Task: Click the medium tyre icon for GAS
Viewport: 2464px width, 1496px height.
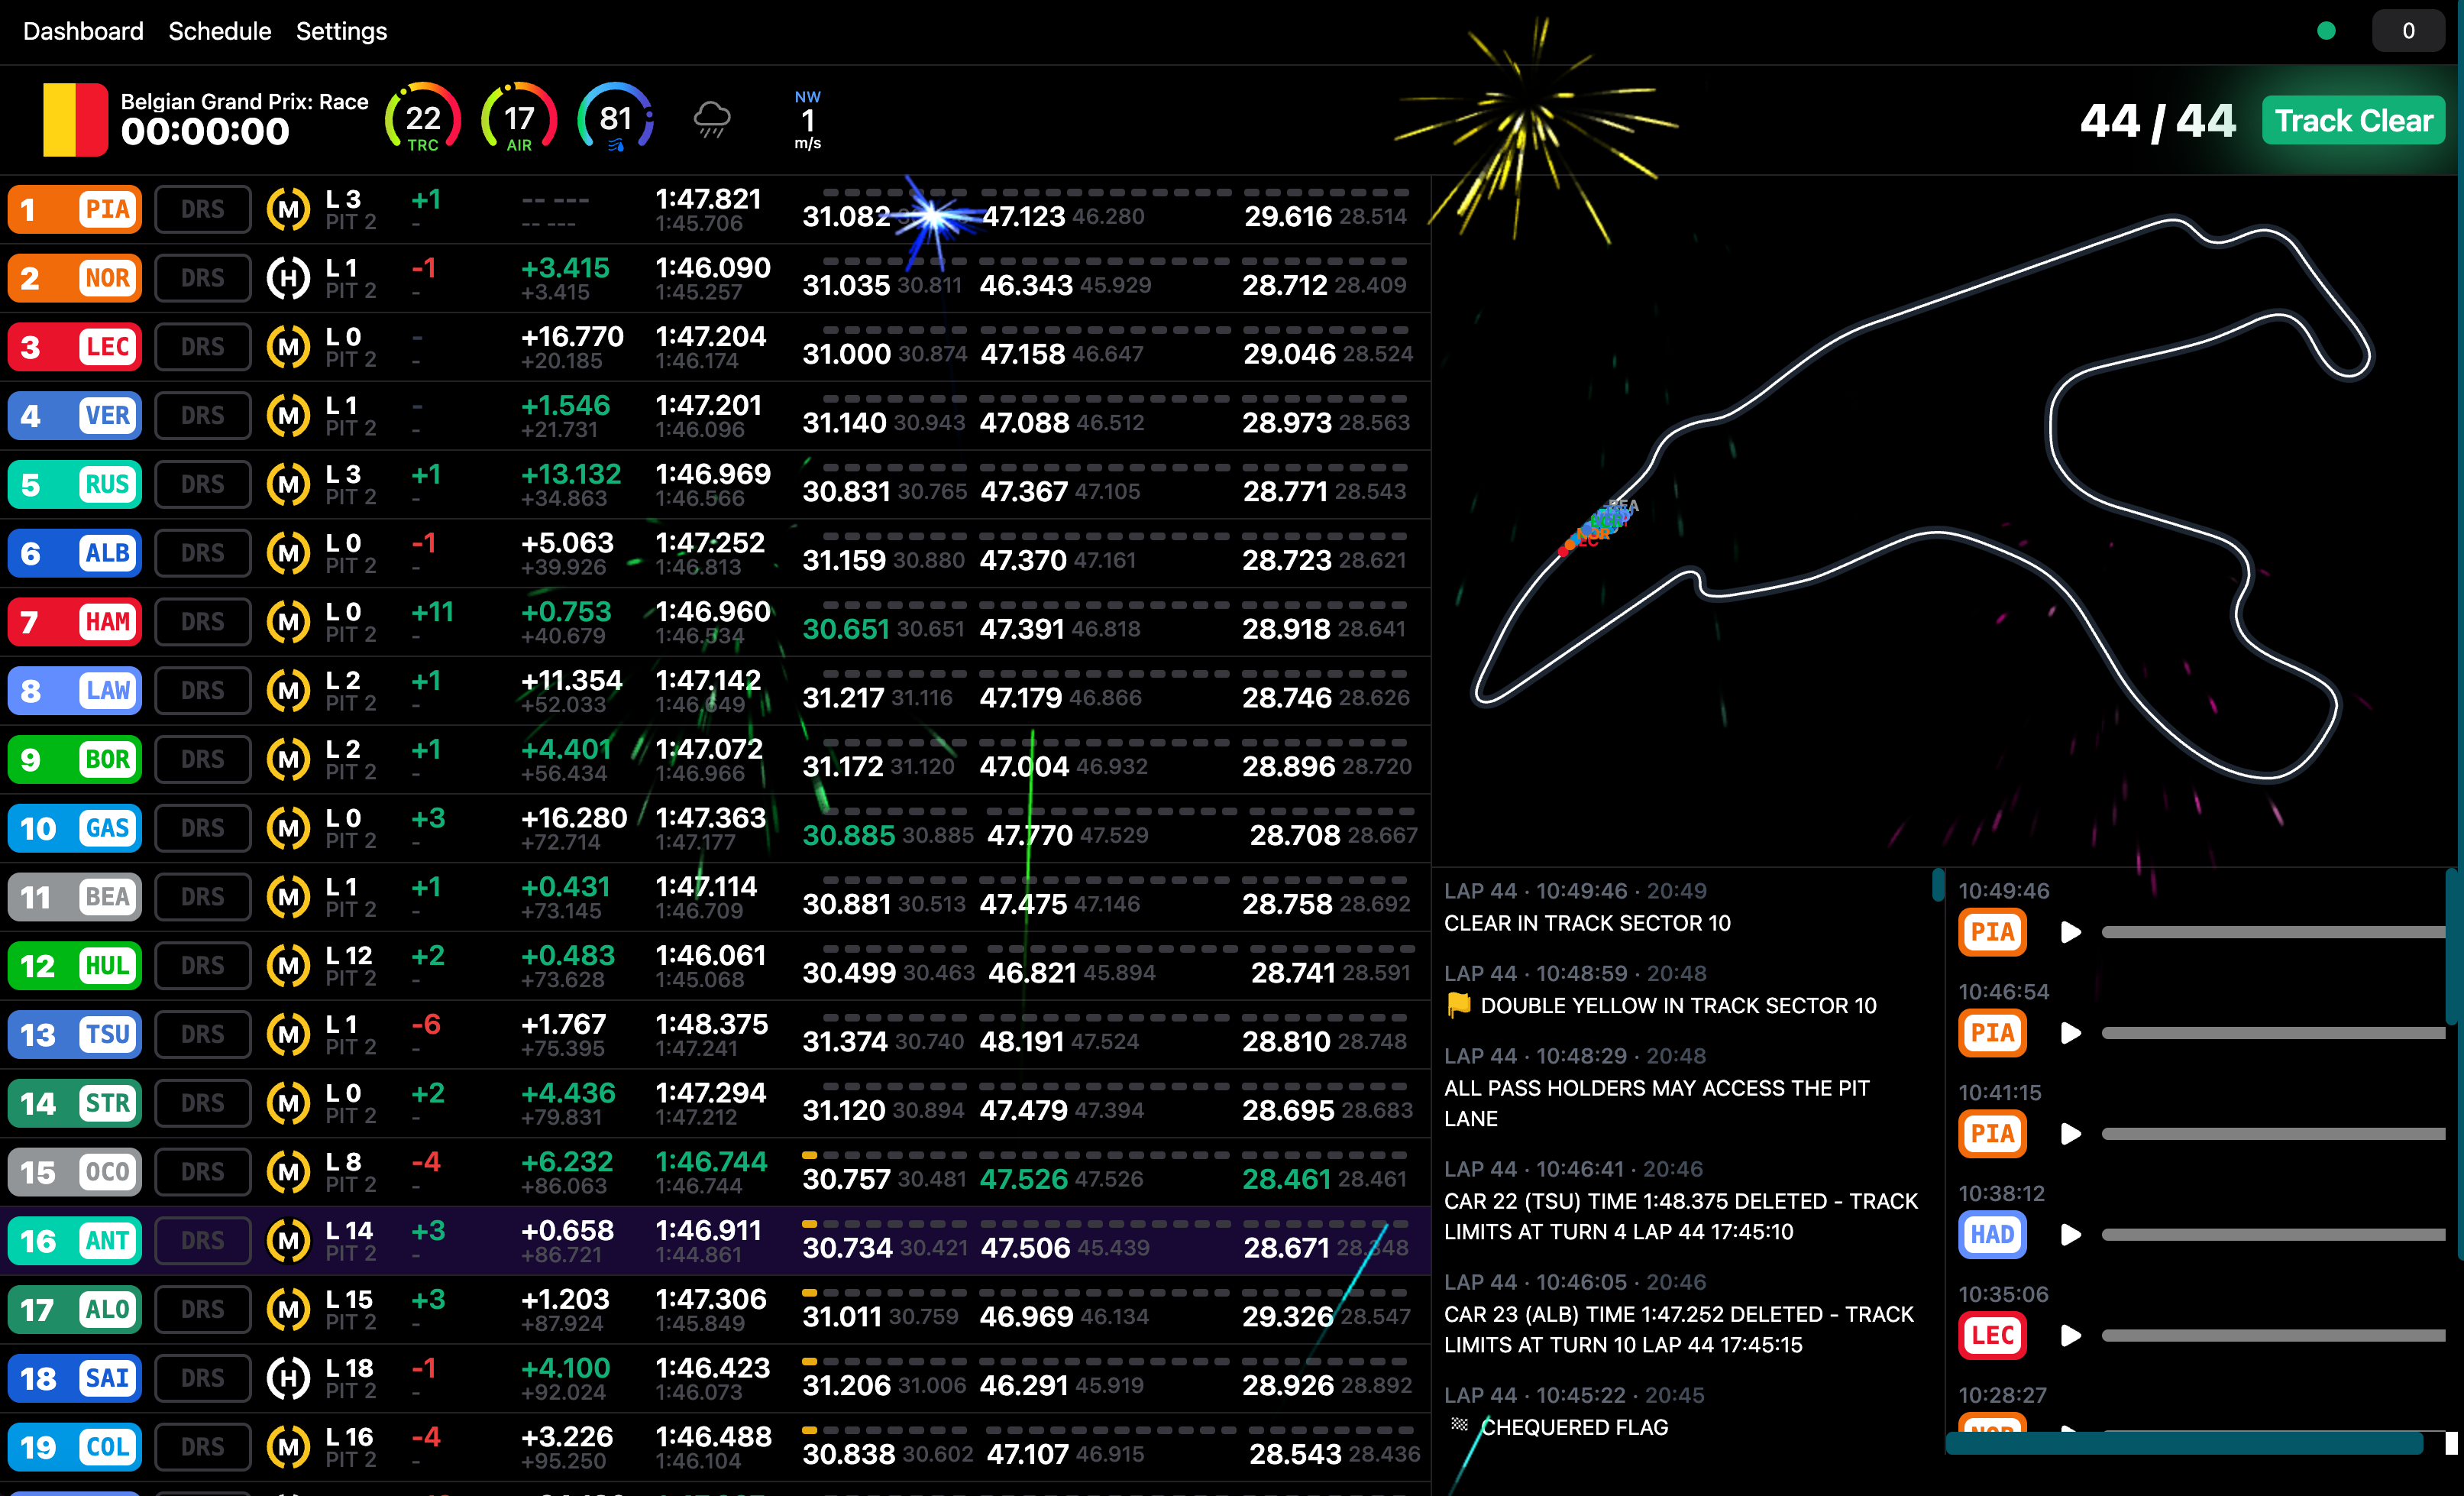Action: (288, 828)
